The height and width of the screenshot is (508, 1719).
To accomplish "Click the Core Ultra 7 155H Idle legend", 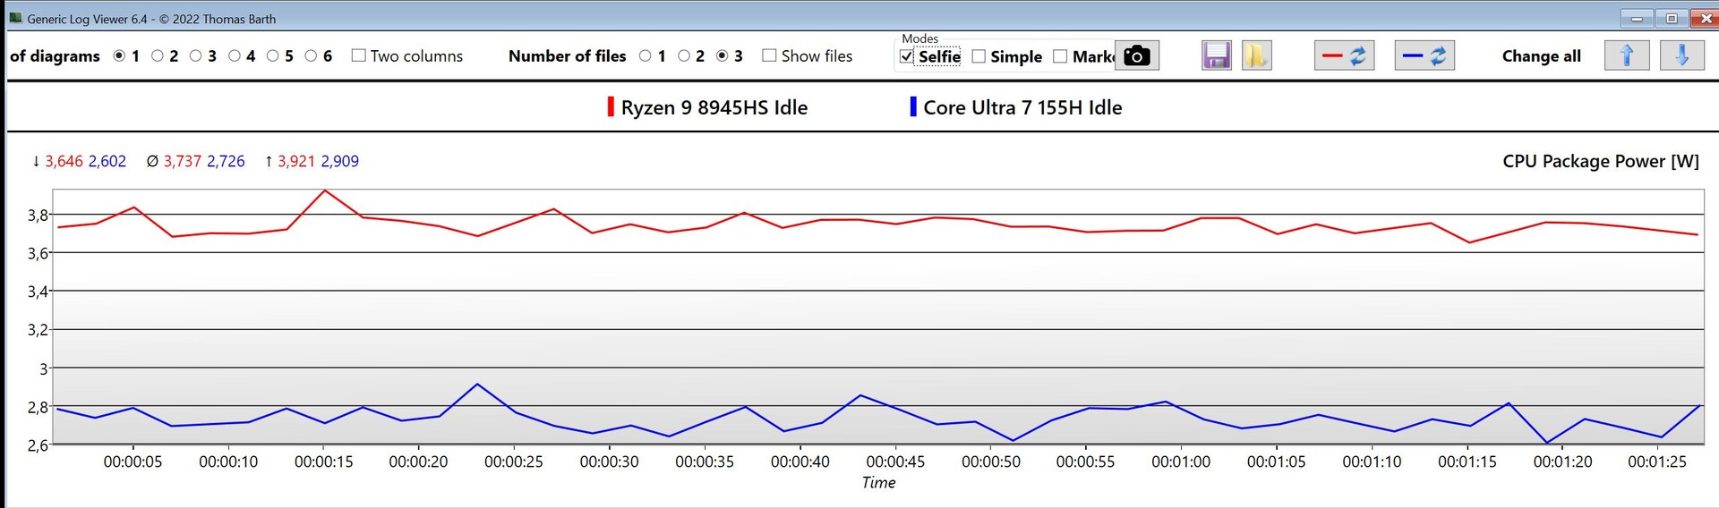I will coord(1022,107).
